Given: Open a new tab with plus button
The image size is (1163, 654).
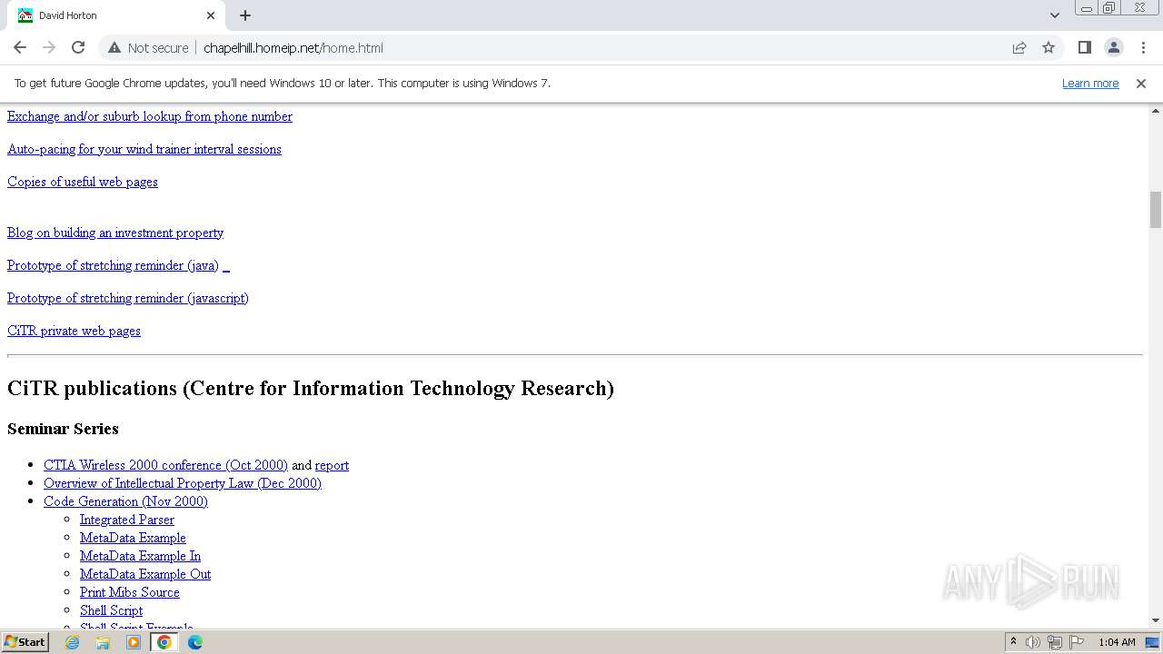Looking at the screenshot, I should click(x=245, y=15).
